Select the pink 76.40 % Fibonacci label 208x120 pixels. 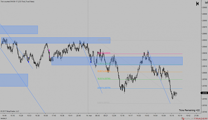tap(104, 53)
